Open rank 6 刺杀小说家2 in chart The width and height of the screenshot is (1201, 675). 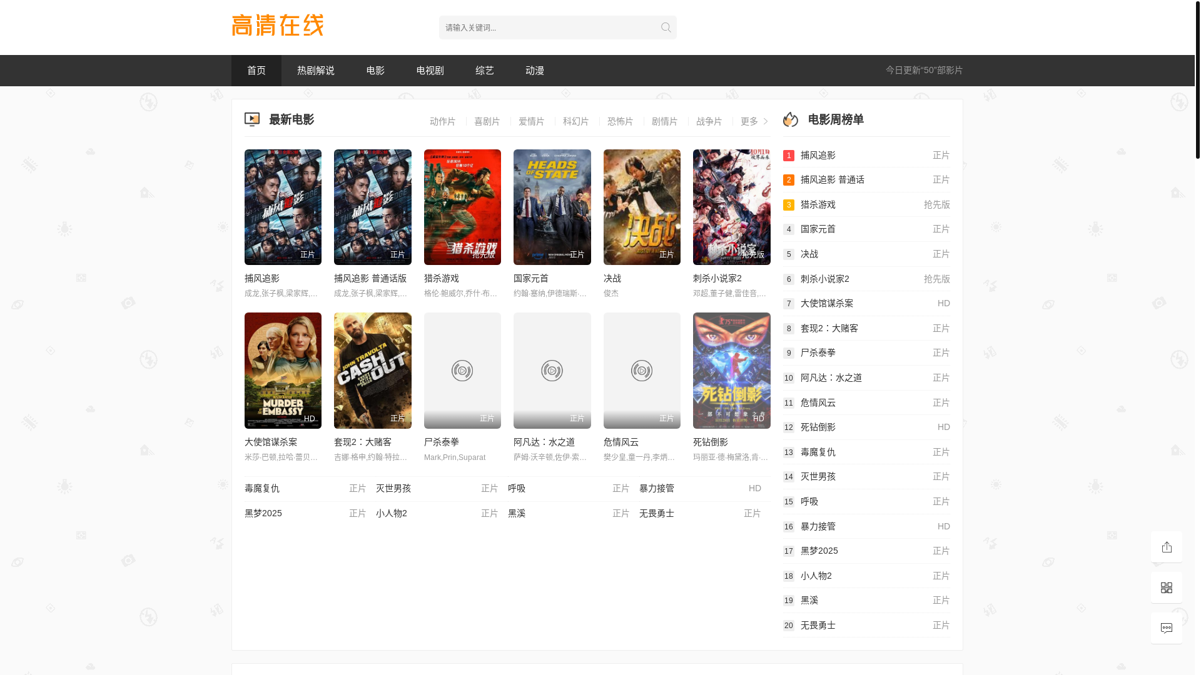[x=866, y=279]
